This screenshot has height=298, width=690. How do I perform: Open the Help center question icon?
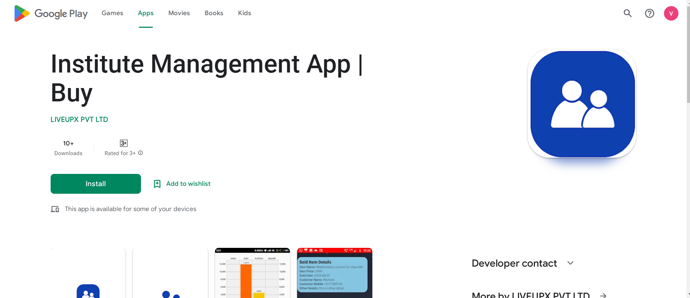click(x=649, y=13)
